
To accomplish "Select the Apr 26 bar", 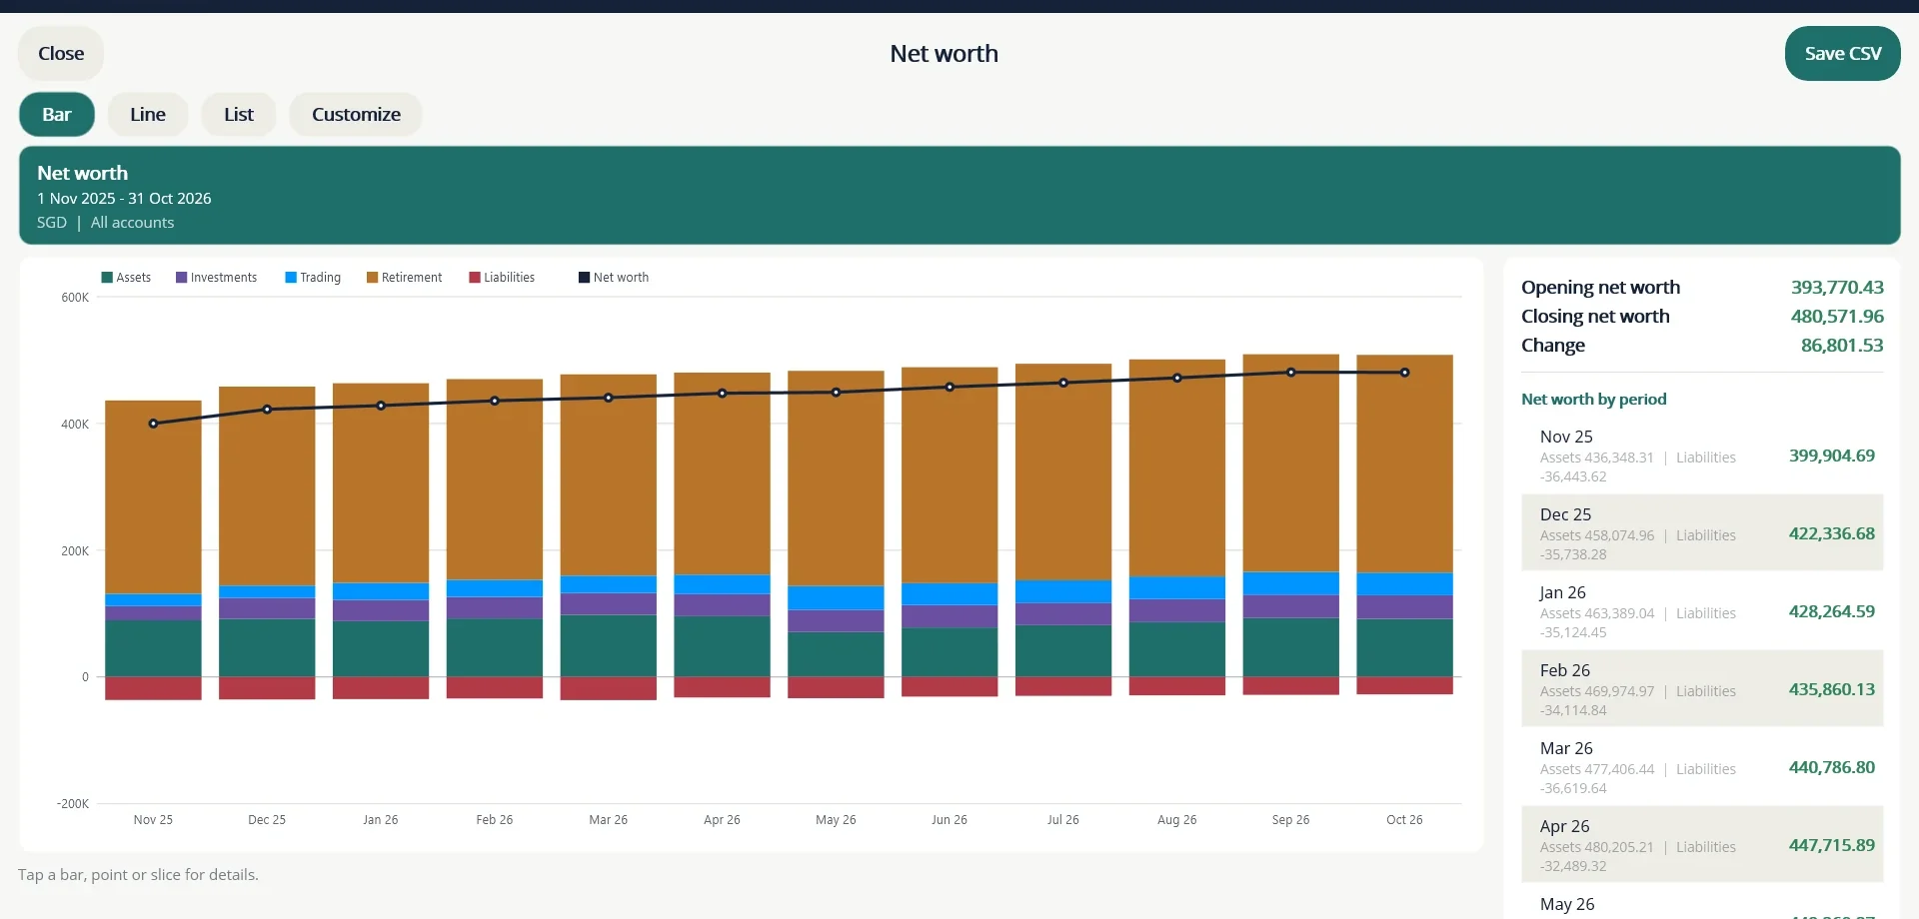I will coord(723,534).
